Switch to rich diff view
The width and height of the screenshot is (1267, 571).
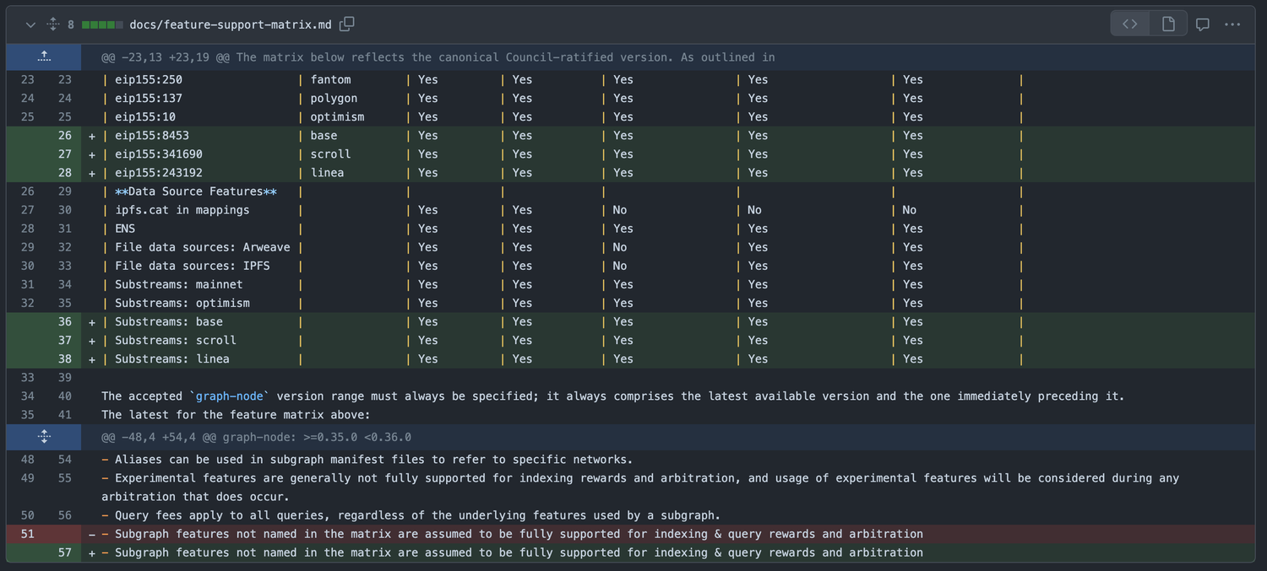[1168, 24]
